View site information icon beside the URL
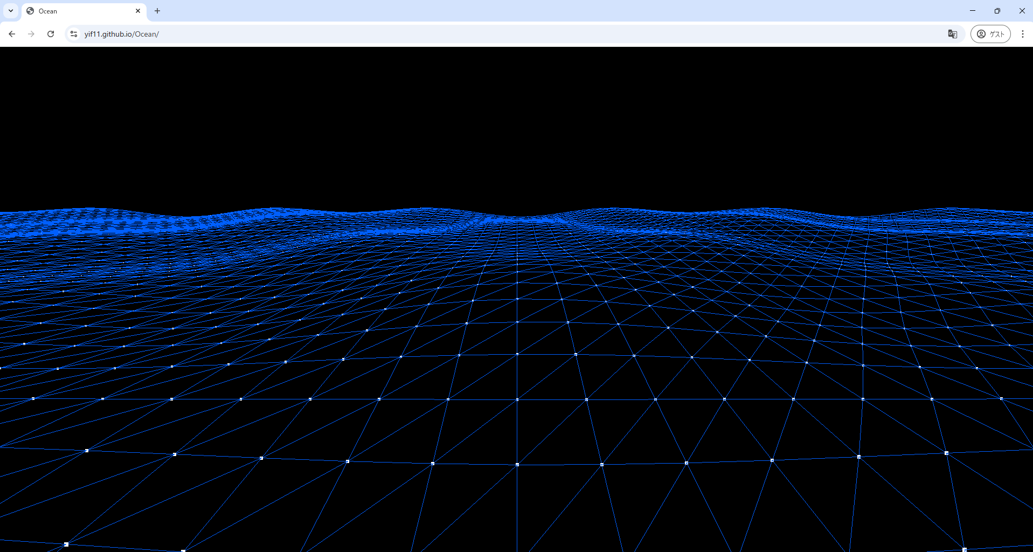The height and width of the screenshot is (552, 1033). (74, 34)
